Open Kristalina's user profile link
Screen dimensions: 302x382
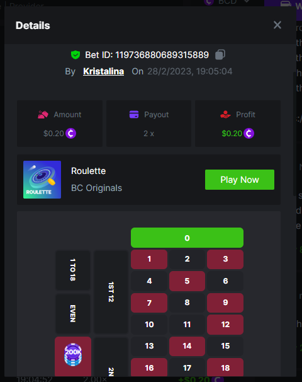(104, 71)
